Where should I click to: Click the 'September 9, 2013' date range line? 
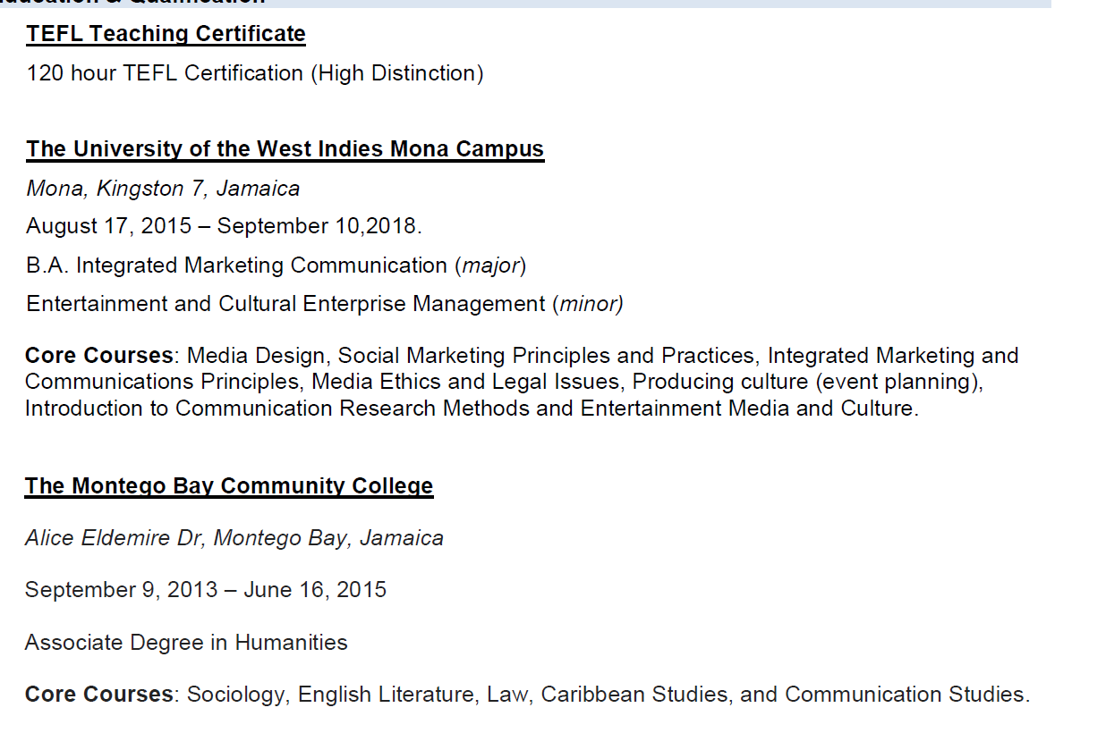click(x=205, y=590)
